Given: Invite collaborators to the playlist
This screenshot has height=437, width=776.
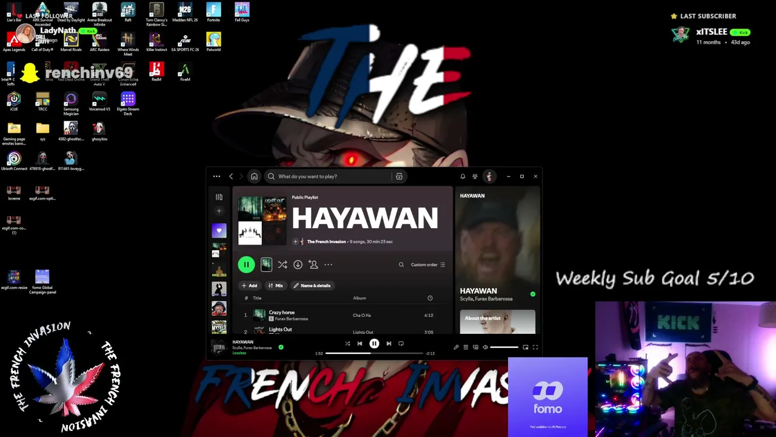Looking at the screenshot, I should tap(313, 265).
